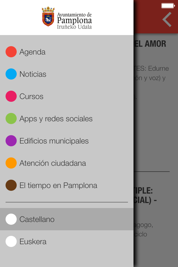Click the Ayuntamiento de Pamplona crest logo
The height and width of the screenshot is (267, 178).
point(48,16)
